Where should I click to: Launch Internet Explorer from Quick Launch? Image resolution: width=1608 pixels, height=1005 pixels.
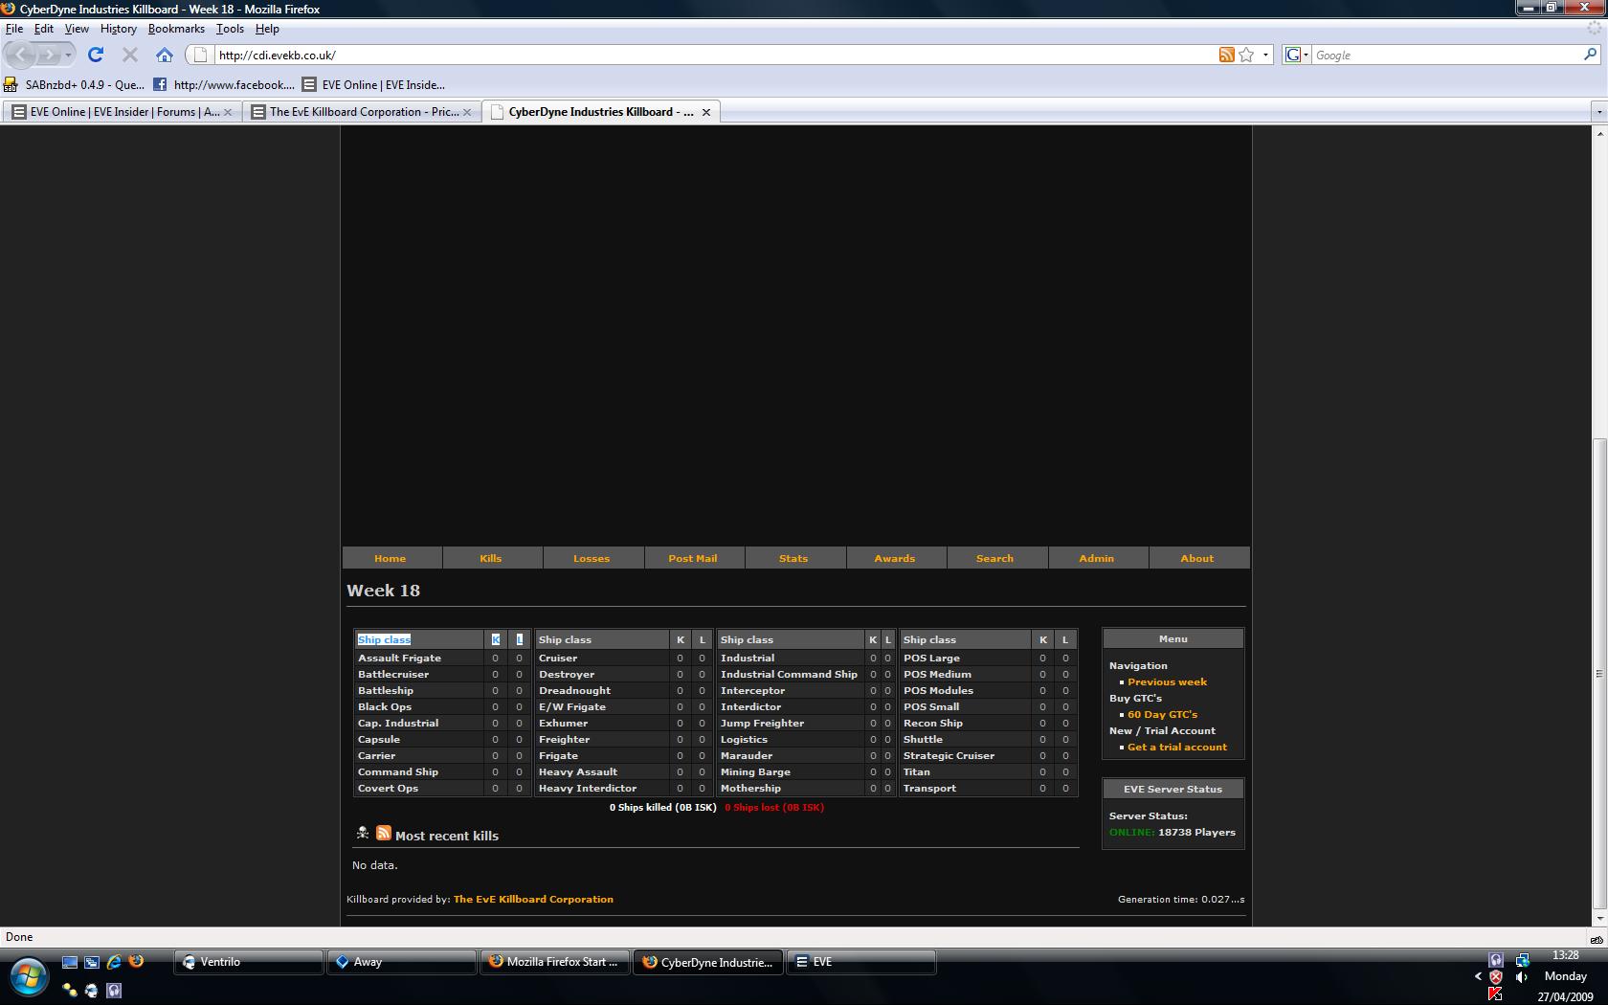click(x=114, y=962)
